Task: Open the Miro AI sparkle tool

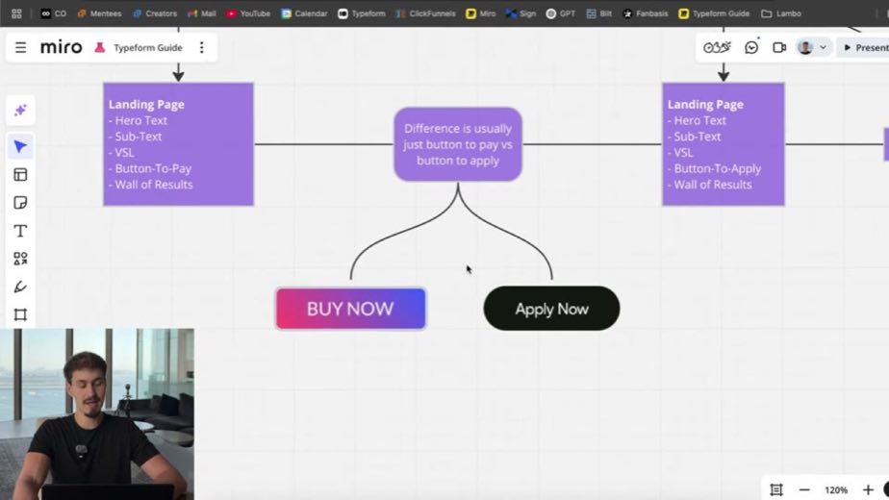Action: coord(20,110)
